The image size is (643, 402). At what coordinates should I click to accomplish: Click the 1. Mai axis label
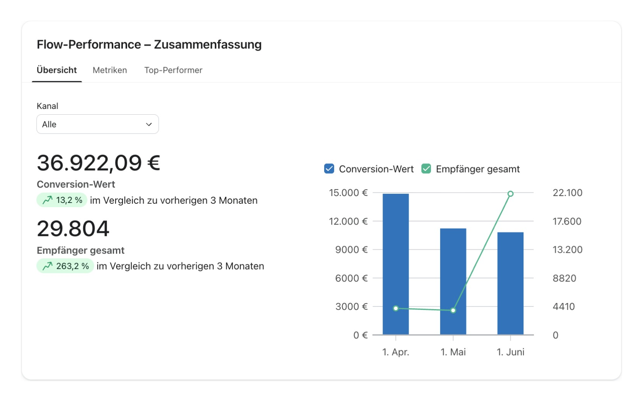[453, 352]
